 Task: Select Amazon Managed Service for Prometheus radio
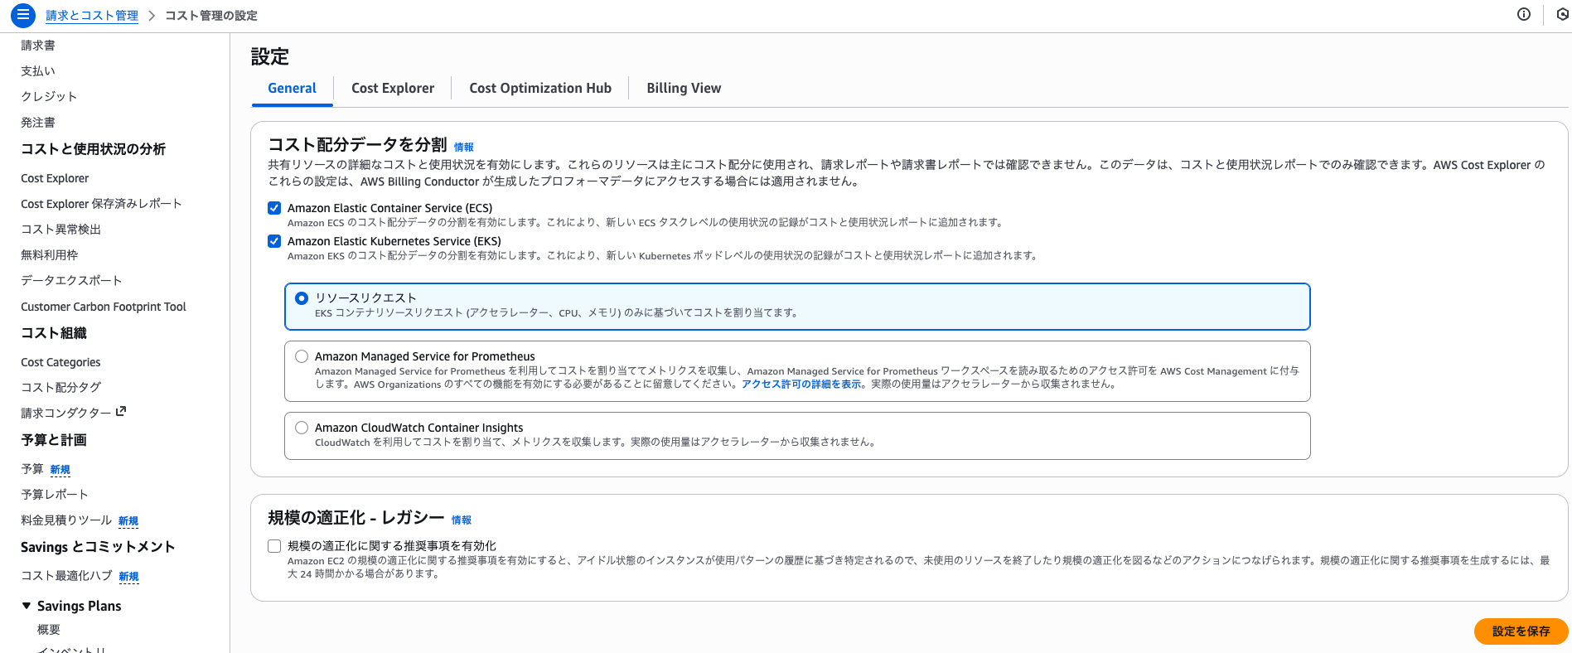(x=302, y=356)
